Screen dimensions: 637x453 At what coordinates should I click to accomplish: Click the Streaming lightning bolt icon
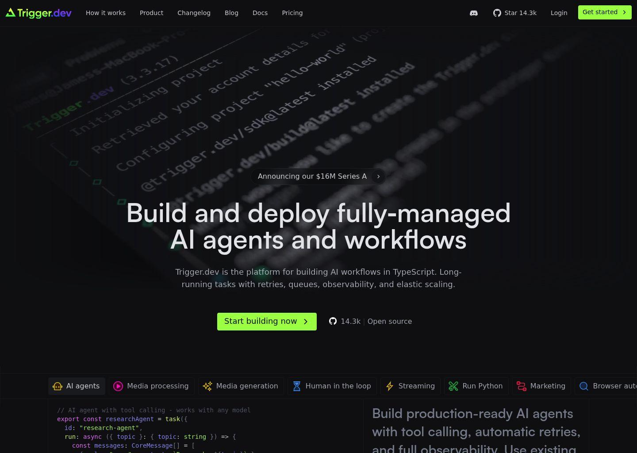[x=390, y=386]
